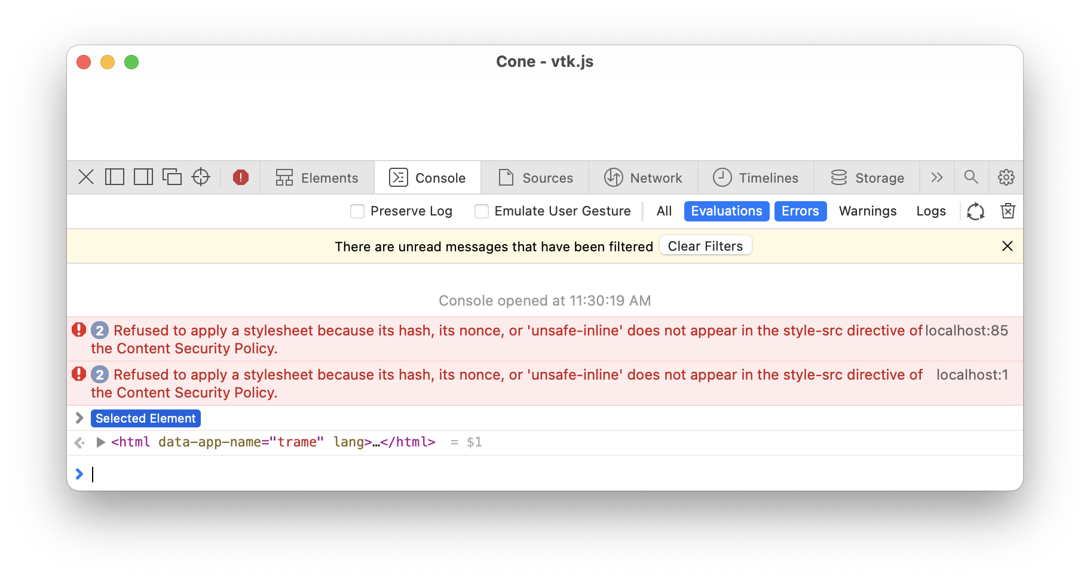Click the Console opened timestamp text
Screen dimensions: 1090x579
click(x=545, y=301)
